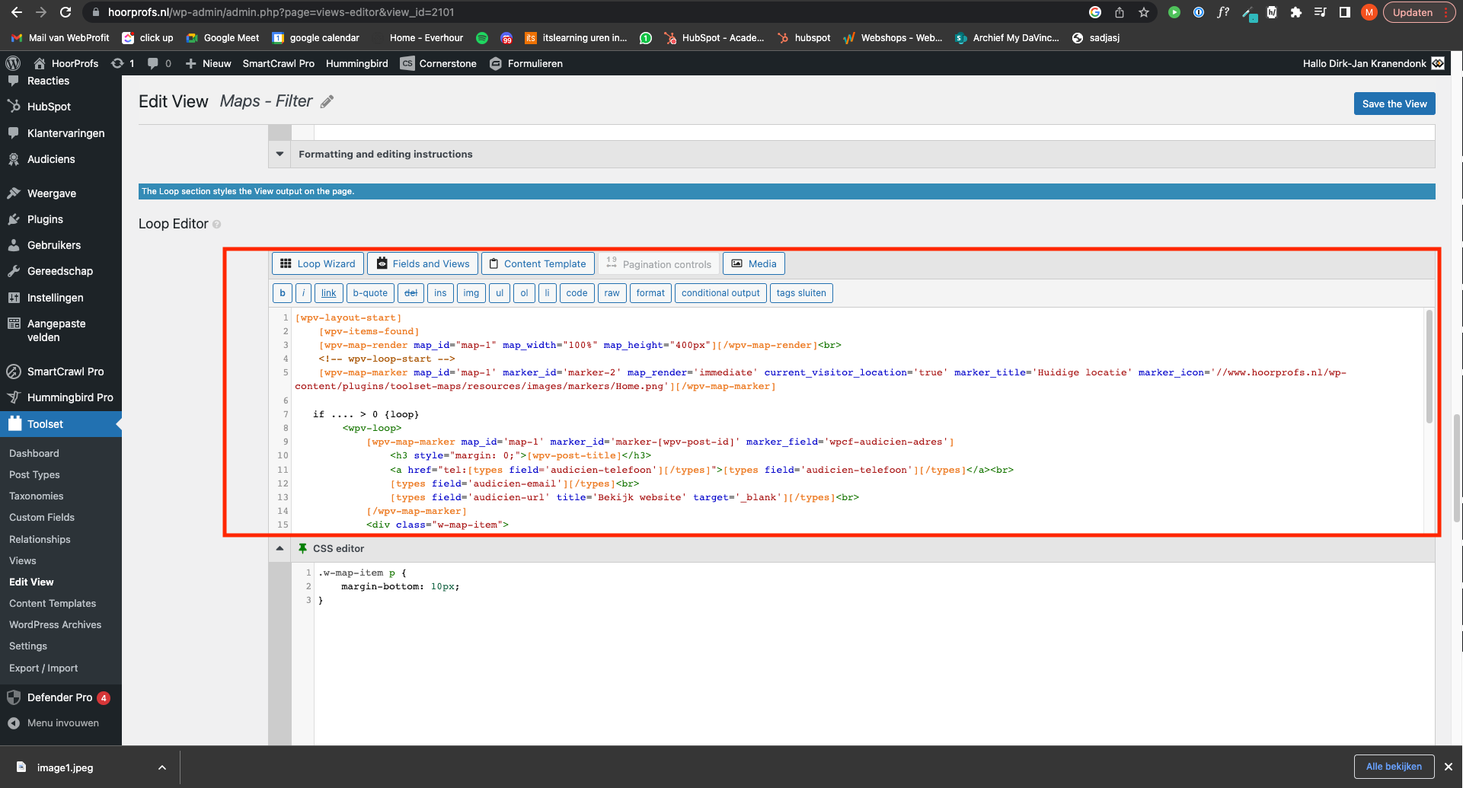Screen dimensions: 1463x788
Task: Click the raw quicktag
Action: click(x=612, y=293)
